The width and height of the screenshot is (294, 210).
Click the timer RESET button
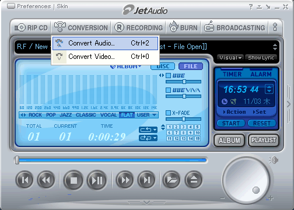262,123
